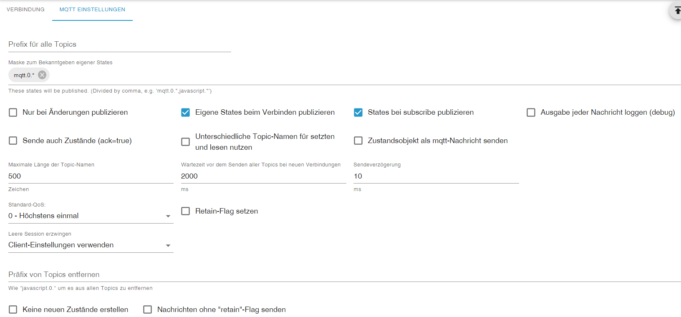Check Sende auch Zustände (ack=true)
The width and height of the screenshot is (681, 317).
coord(13,141)
